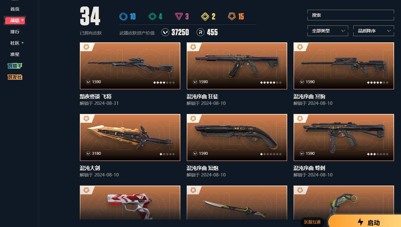Open the 品质降序 sort dropdown
401x227 pixels.
coord(374,31)
